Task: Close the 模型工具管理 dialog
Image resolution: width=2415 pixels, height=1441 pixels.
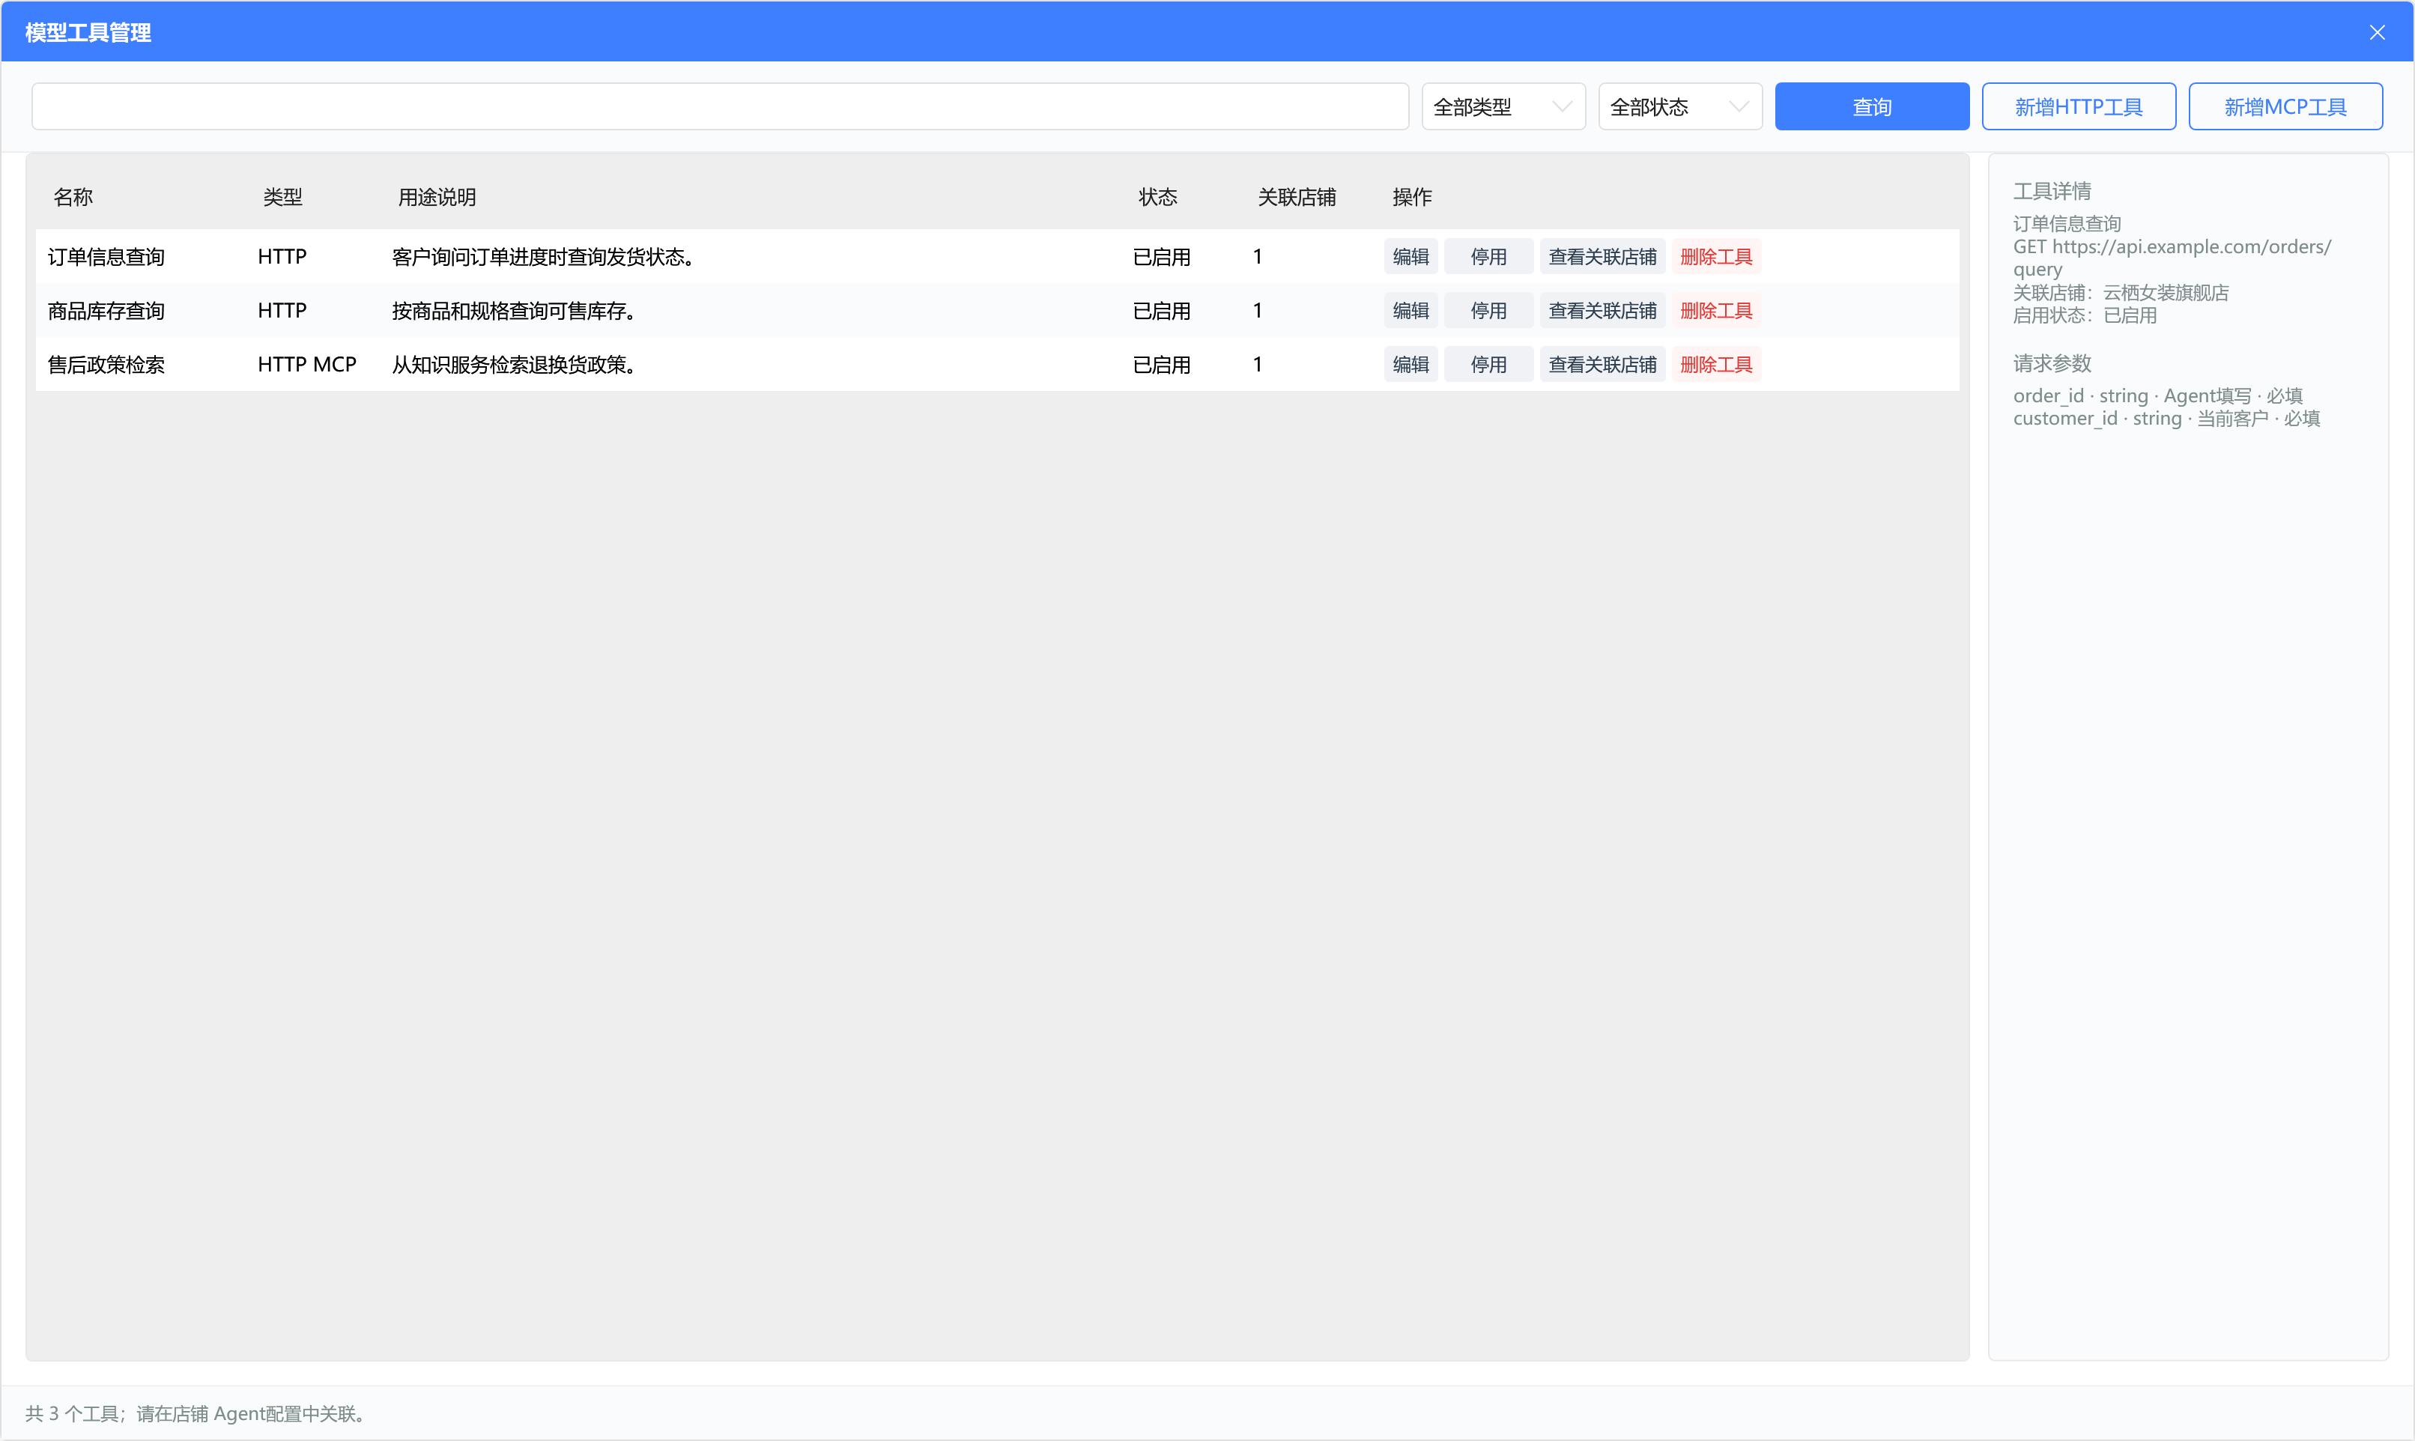Action: pyautogui.click(x=2376, y=32)
